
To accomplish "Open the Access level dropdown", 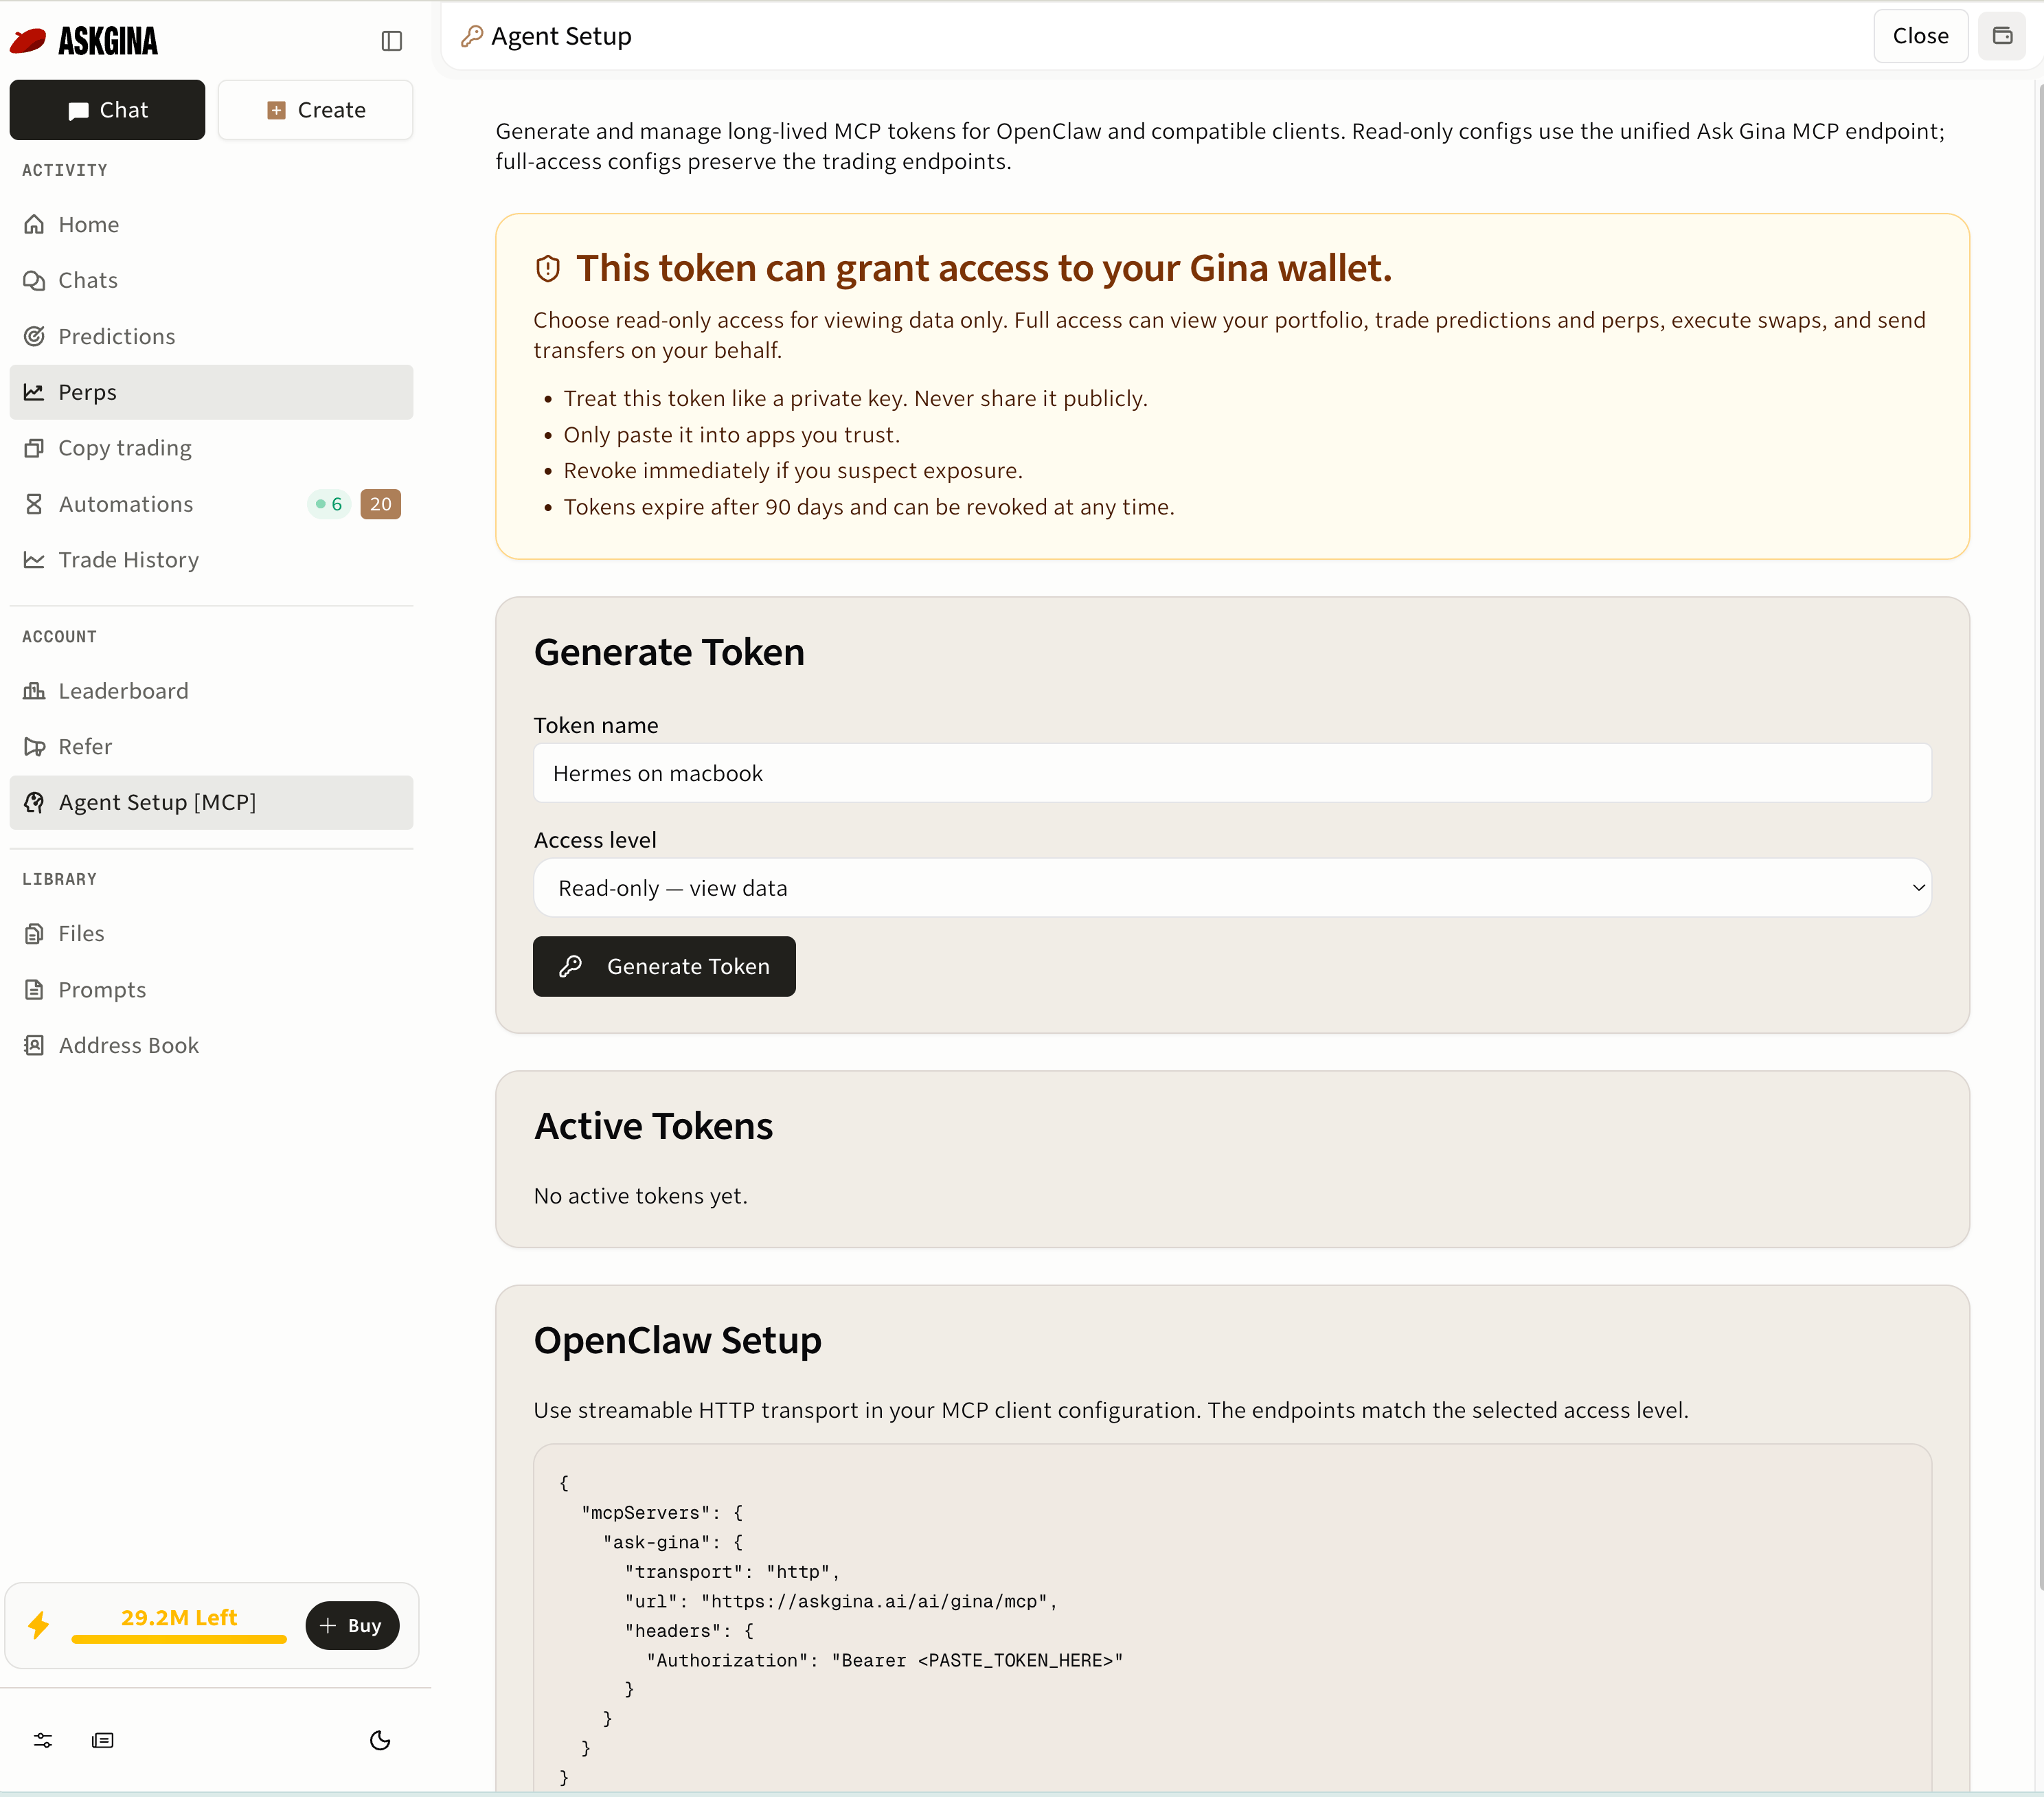I will coord(1232,888).
